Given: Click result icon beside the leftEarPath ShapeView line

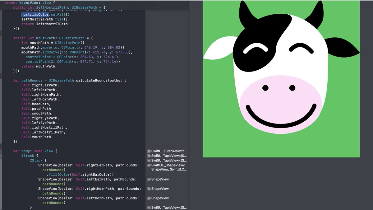Looking at the screenshot, I should coord(149,180).
